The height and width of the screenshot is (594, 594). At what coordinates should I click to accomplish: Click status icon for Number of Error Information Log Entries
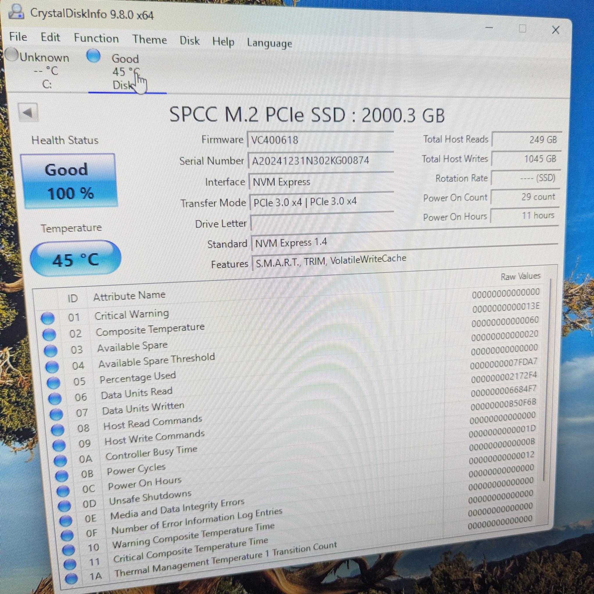click(x=67, y=536)
